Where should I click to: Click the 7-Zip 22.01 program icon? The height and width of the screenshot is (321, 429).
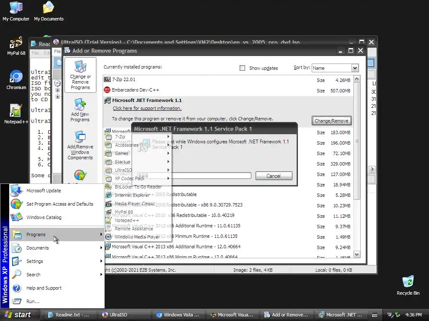click(107, 79)
